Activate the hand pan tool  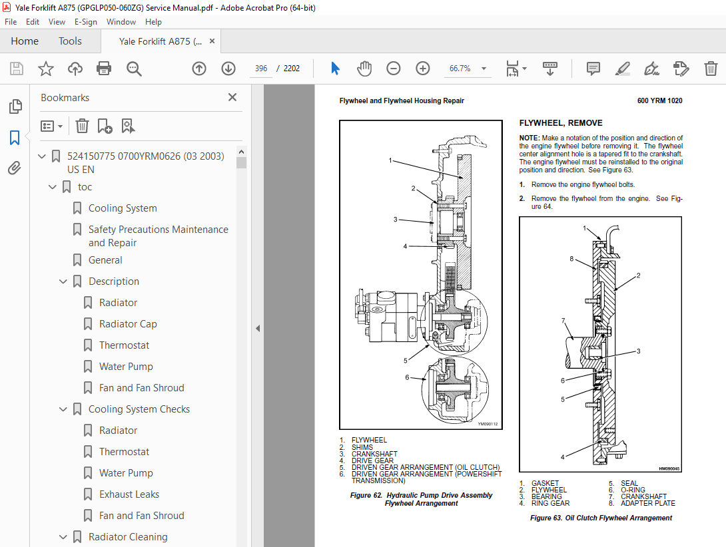point(364,69)
